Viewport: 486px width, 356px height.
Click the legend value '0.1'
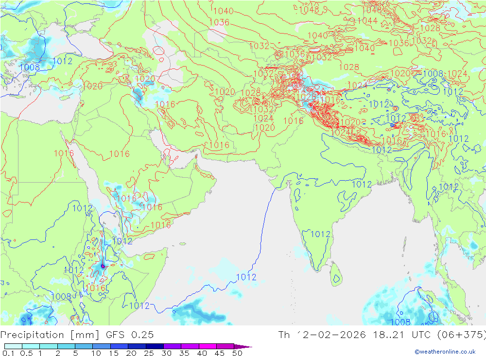click(x=8, y=353)
